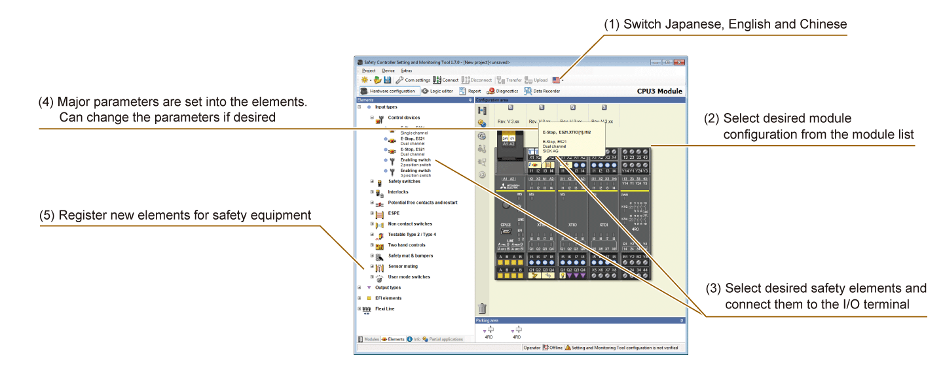943x366 pixels.
Task: Expand the Safety switches tree node
Action: (x=372, y=182)
